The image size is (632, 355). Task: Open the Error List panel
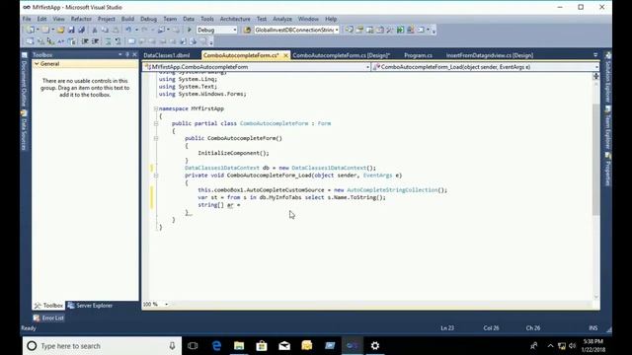[48, 318]
